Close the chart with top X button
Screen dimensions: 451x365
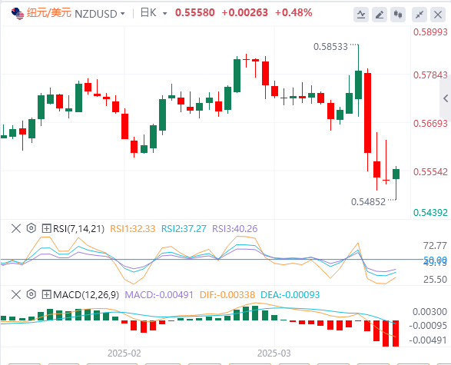coord(438,15)
